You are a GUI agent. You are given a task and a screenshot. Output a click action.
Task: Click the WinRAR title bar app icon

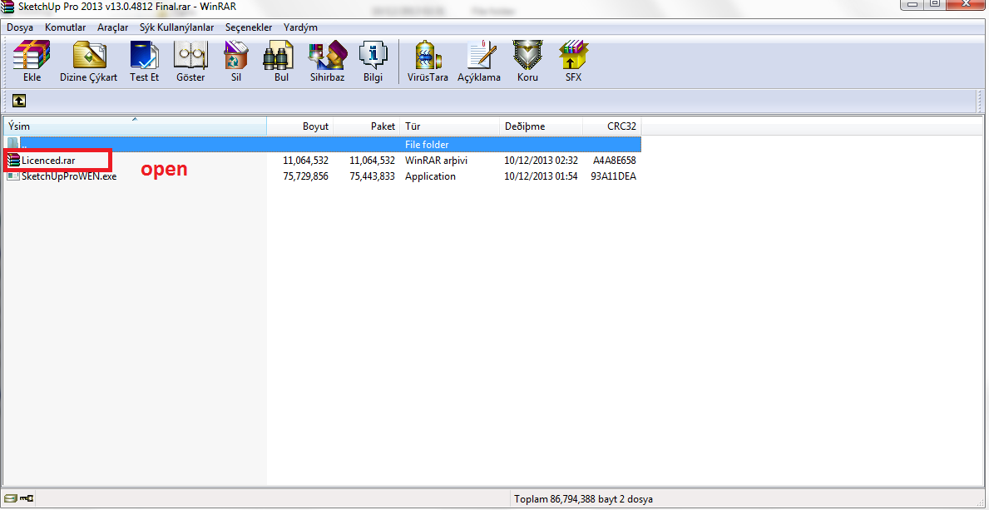9,7
